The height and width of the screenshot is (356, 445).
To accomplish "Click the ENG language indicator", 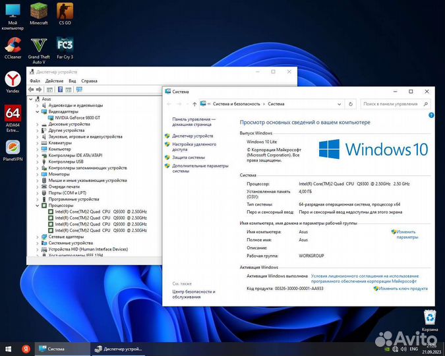I will point(414,349).
